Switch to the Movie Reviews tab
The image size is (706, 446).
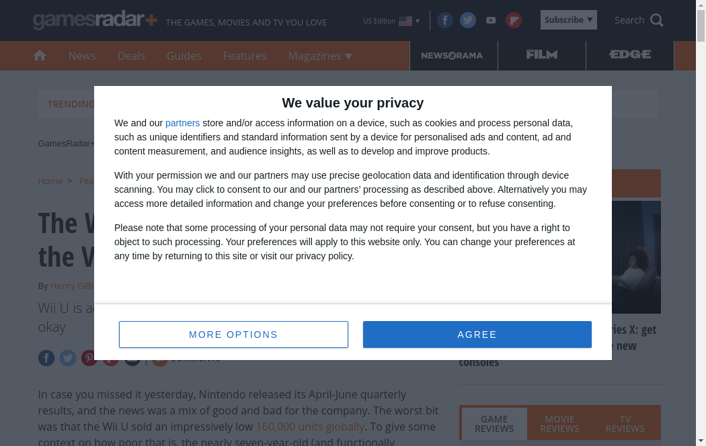click(x=559, y=424)
